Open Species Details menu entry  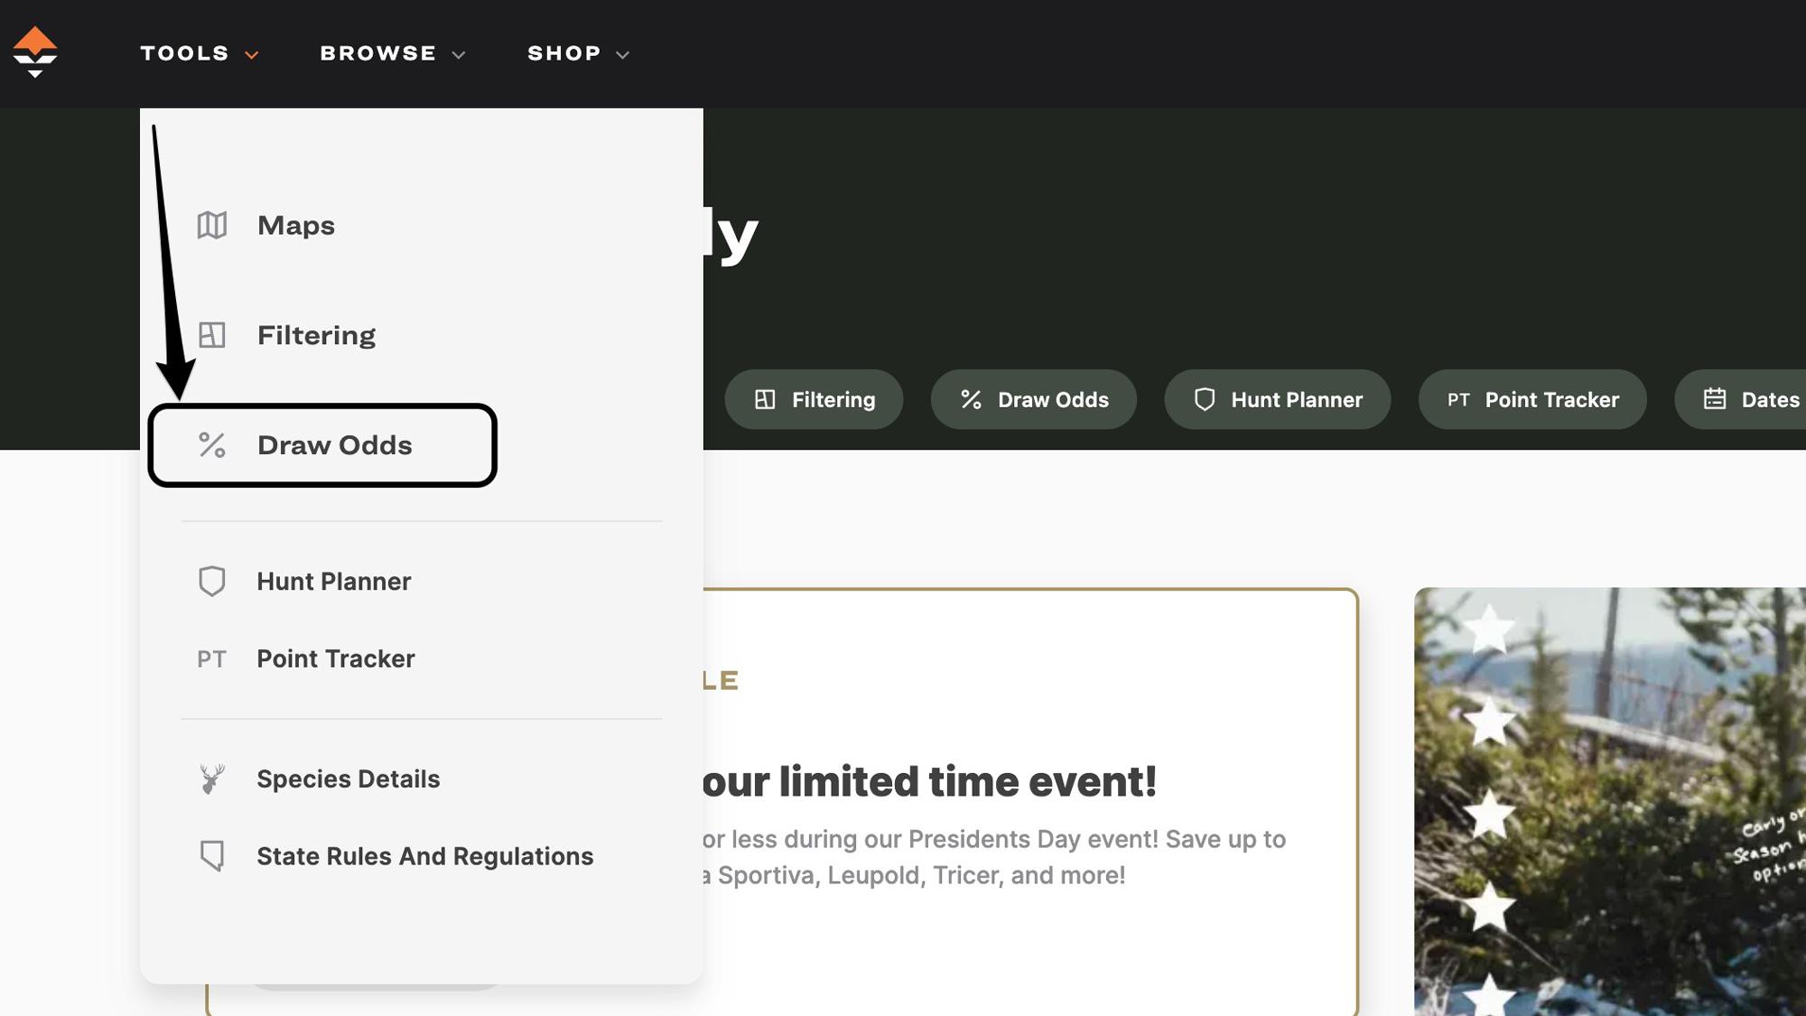(x=348, y=778)
